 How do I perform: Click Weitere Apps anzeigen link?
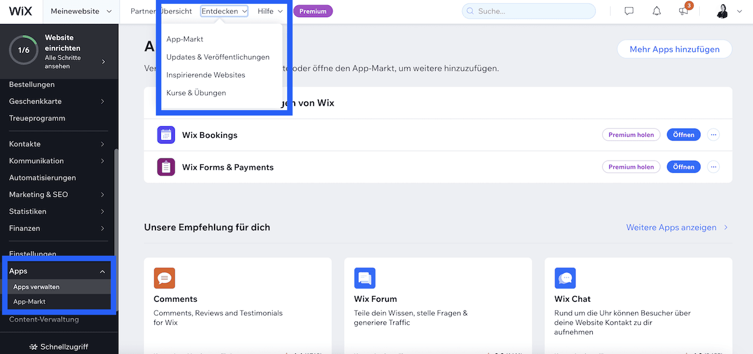(677, 228)
